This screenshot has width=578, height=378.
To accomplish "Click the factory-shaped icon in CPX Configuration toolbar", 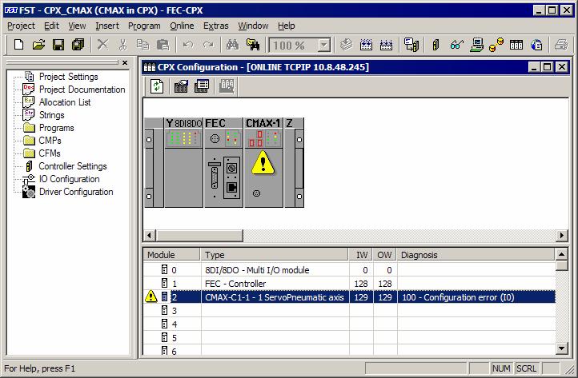I will 181,86.
